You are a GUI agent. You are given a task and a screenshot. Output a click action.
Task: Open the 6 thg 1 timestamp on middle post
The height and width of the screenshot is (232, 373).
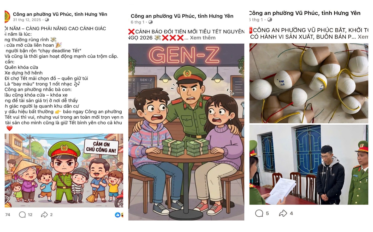tap(138, 22)
